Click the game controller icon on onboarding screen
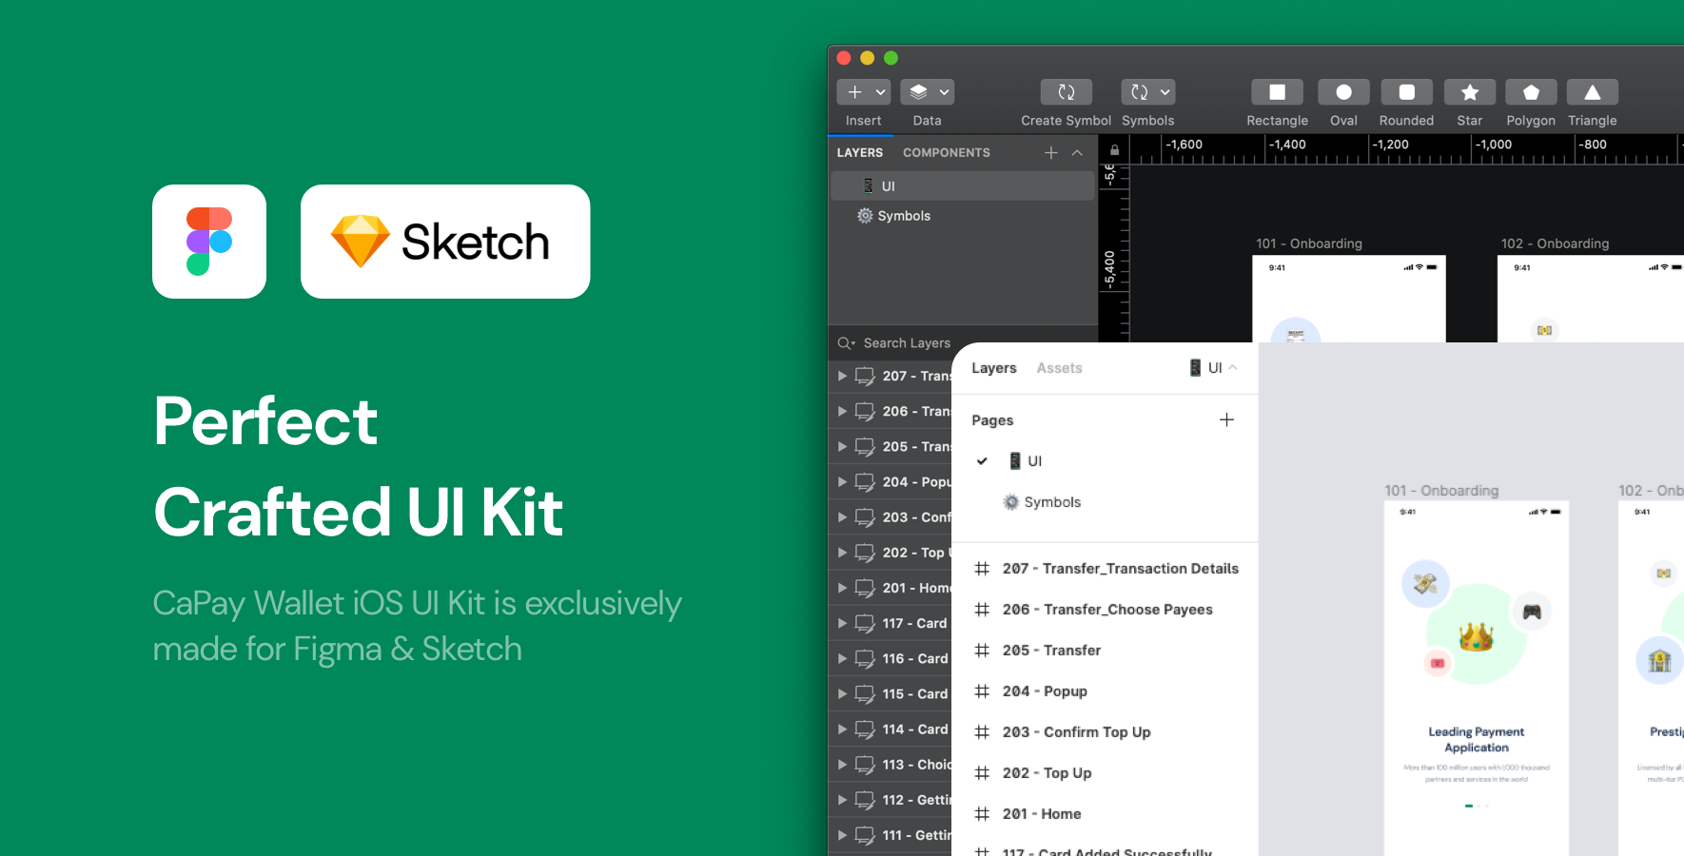Screen dimensions: 1684x856 click(1532, 612)
